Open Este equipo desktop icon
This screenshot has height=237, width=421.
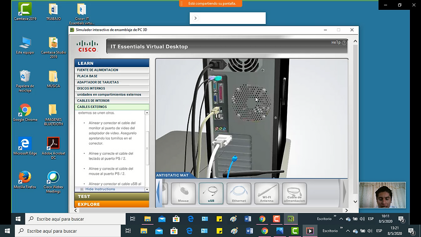(x=25, y=46)
